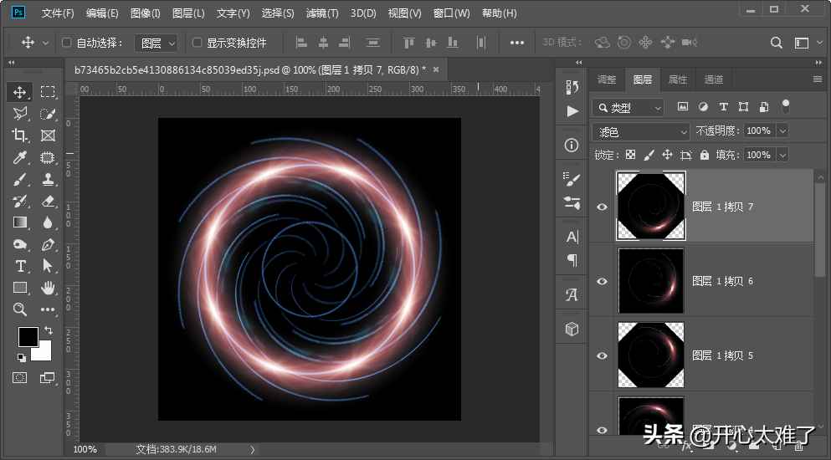The width and height of the screenshot is (831, 460).
Task: Open the Search magnifier in options bar
Action: click(777, 43)
